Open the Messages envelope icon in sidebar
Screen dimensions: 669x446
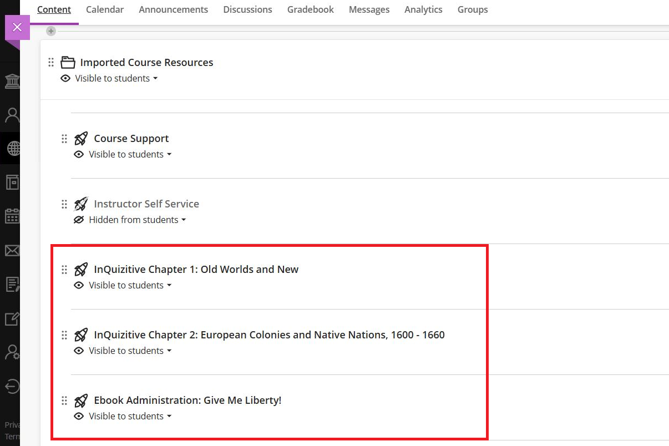pos(12,251)
